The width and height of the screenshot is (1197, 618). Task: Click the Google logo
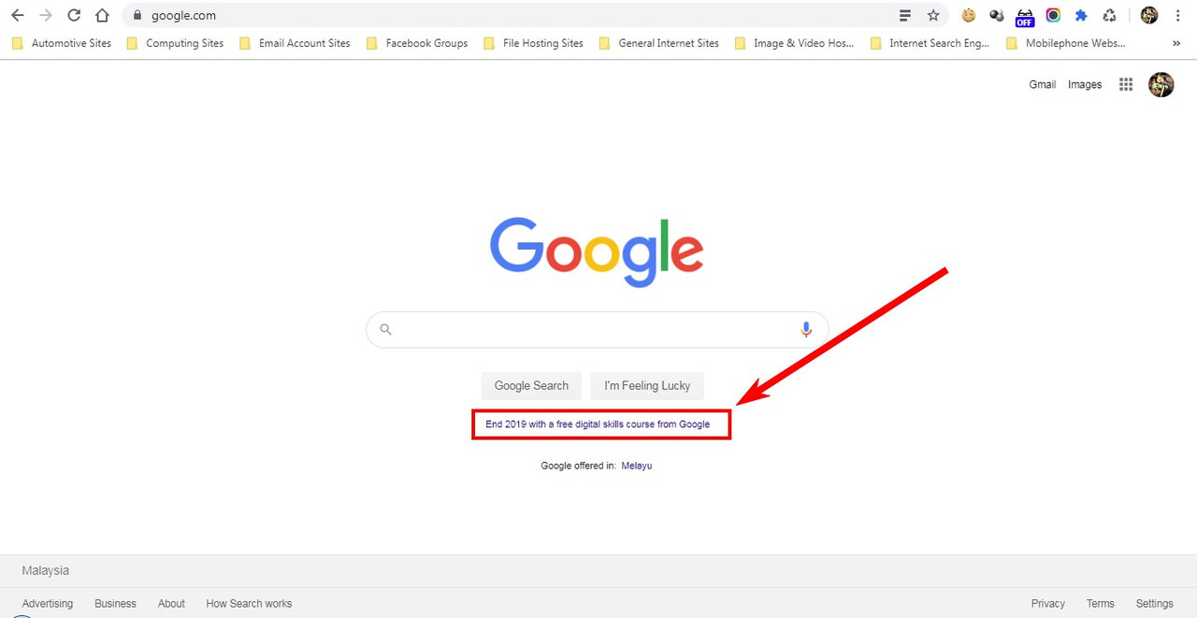click(x=597, y=251)
